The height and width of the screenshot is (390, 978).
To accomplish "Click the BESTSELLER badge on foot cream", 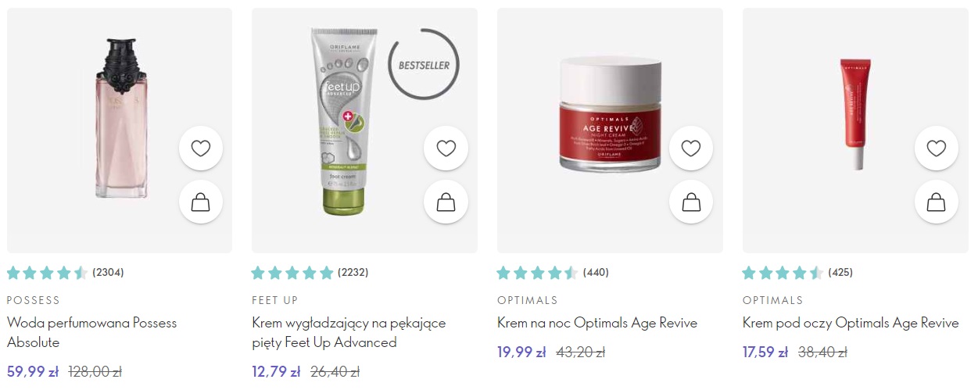I will point(424,66).
